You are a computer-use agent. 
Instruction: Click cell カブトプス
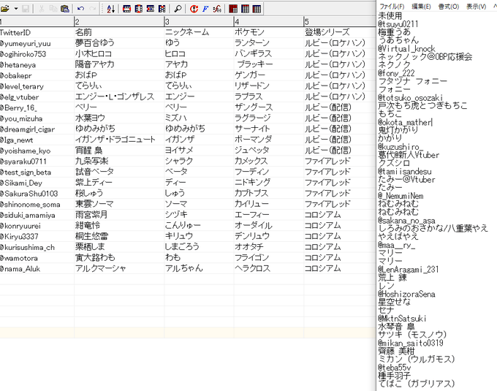tap(269, 194)
